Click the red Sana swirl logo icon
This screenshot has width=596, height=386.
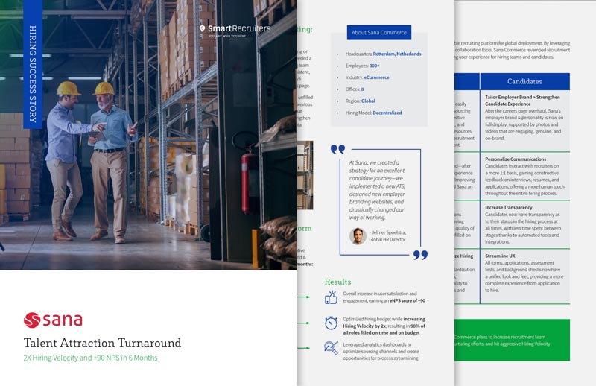pos(33,320)
